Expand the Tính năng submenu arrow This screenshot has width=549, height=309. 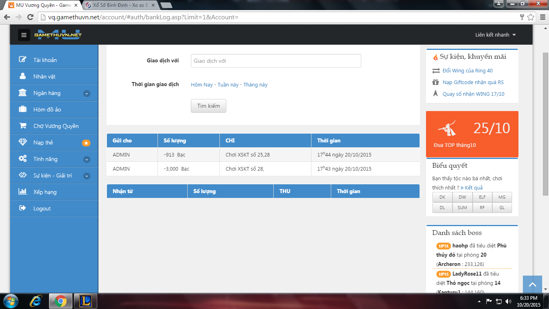click(86, 159)
